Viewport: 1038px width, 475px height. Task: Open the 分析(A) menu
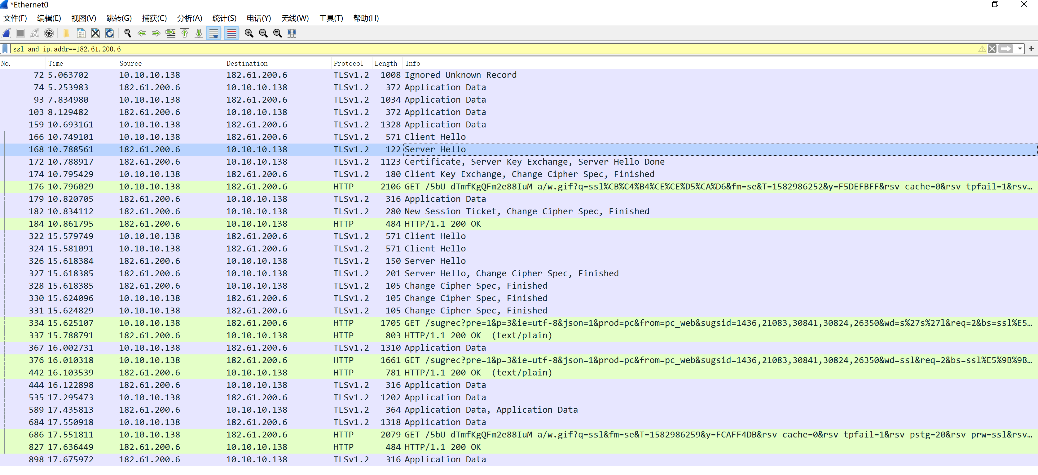tap(189, 18)
